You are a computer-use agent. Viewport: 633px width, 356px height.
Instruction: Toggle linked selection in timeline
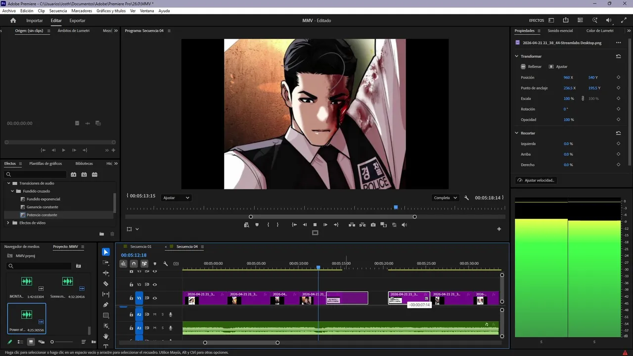coord(144,264)
